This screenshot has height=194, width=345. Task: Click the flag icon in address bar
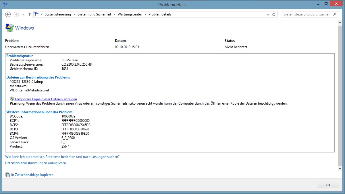36,14
